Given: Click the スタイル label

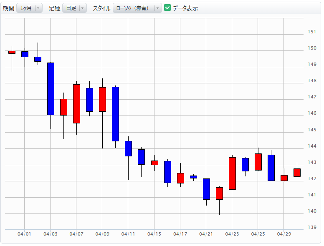Looking at the screenshot, I should (101, 8).
